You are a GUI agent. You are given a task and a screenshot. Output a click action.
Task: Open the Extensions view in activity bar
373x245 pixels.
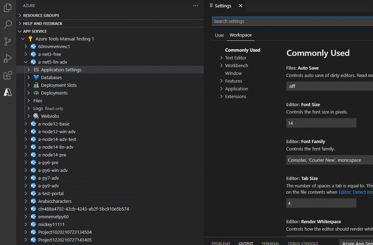pyautogui.click(x=8, y=75)
